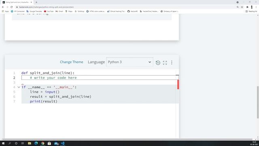259x146 pixels.
Task: Open Windows taskbar search
Action: tap(10, 143)
